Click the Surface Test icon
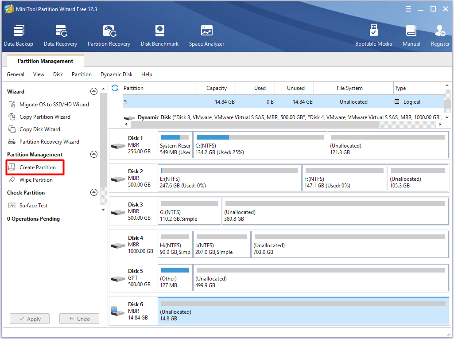454x339 pixels. coord(12,206)
